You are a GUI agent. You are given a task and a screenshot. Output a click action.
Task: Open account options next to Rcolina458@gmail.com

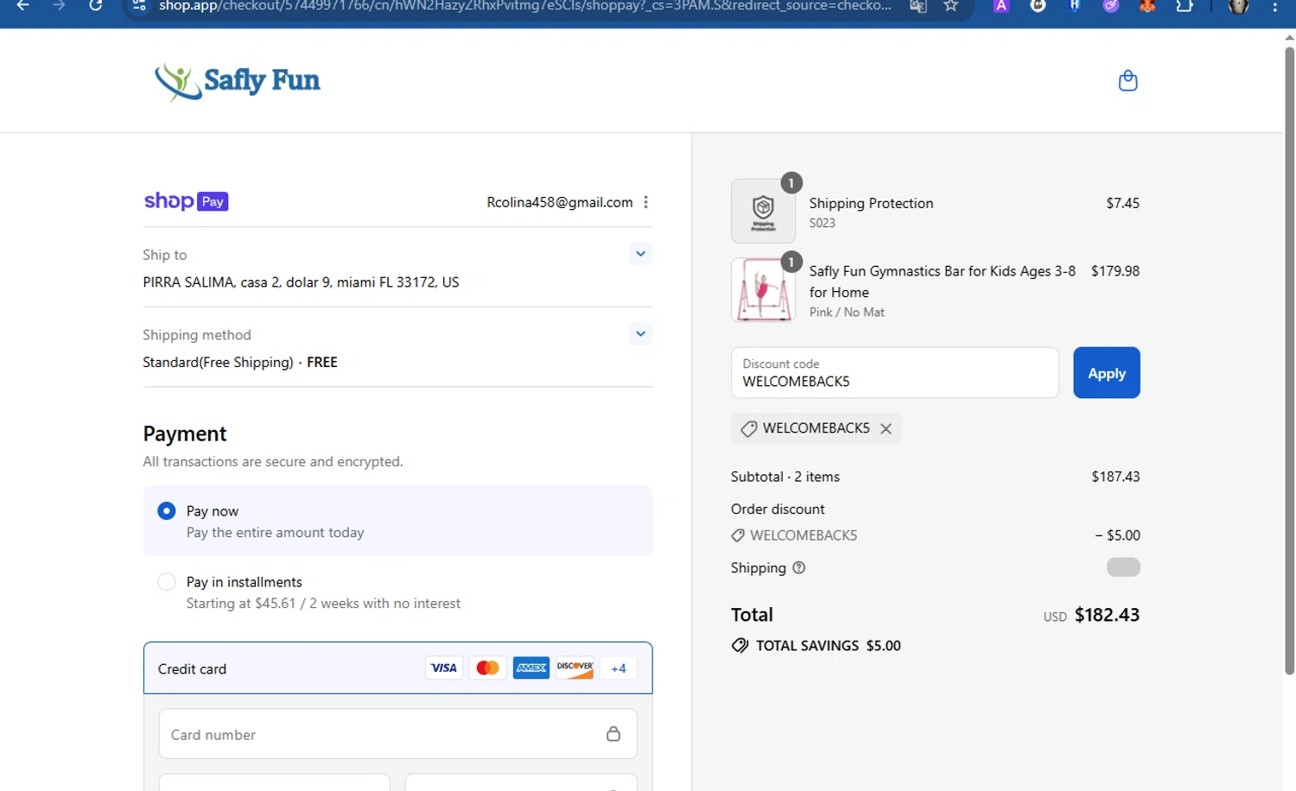[x=645, y=202]
